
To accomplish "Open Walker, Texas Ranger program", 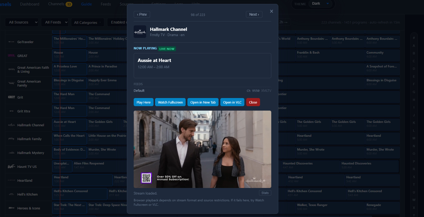I will pyautogui.click(x=330, y=208).
